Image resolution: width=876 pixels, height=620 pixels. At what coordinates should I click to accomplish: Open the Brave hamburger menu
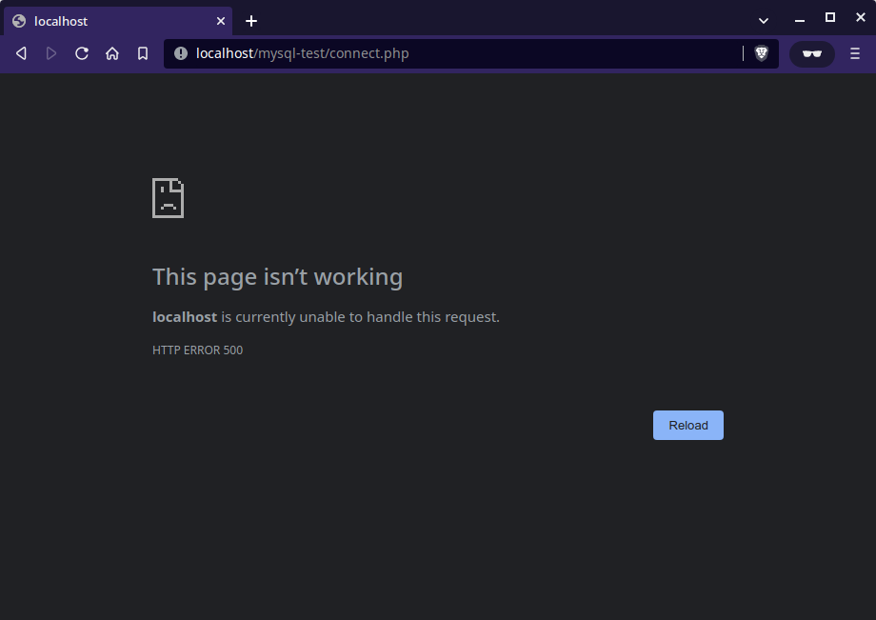[854, 53]
